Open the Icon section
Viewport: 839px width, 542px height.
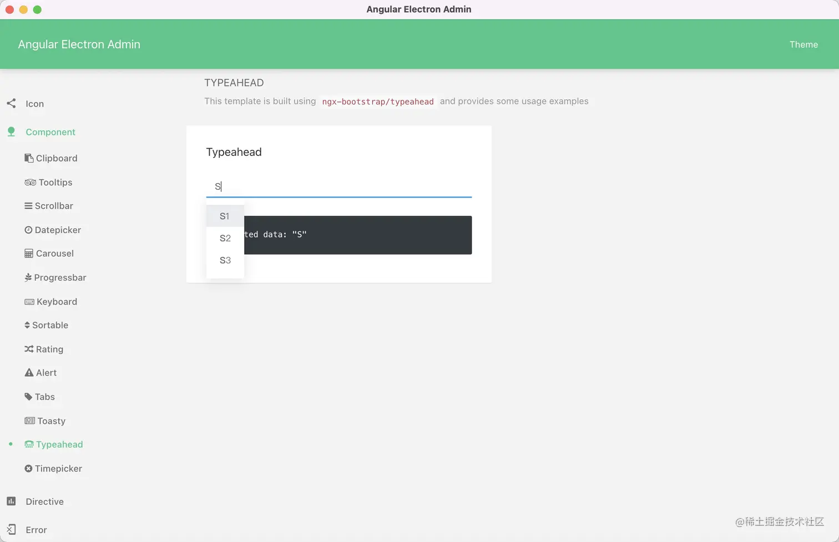coord(34,104)
